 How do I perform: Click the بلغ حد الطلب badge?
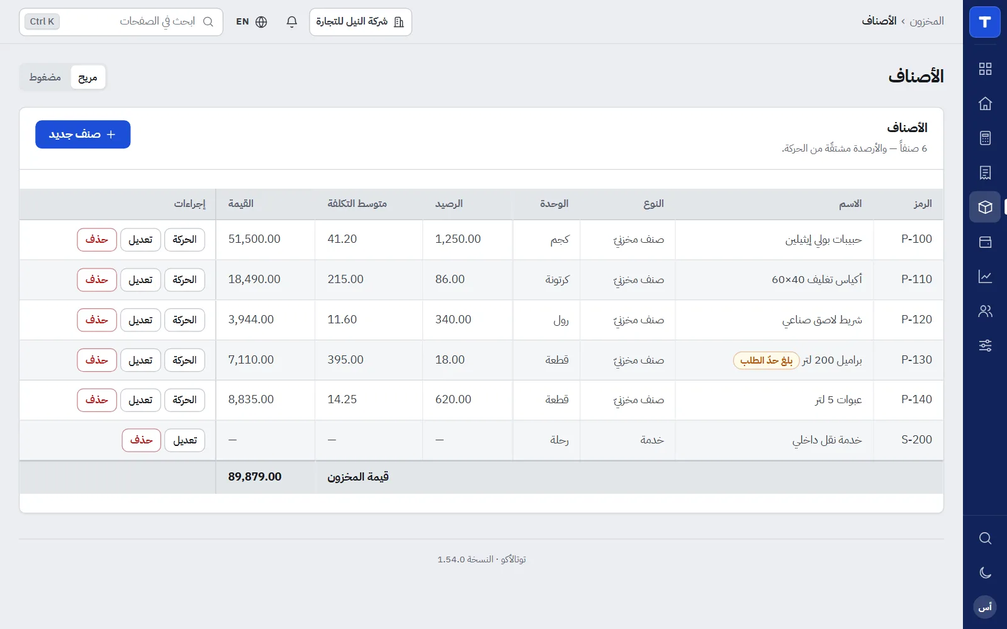tap(766, 360)
